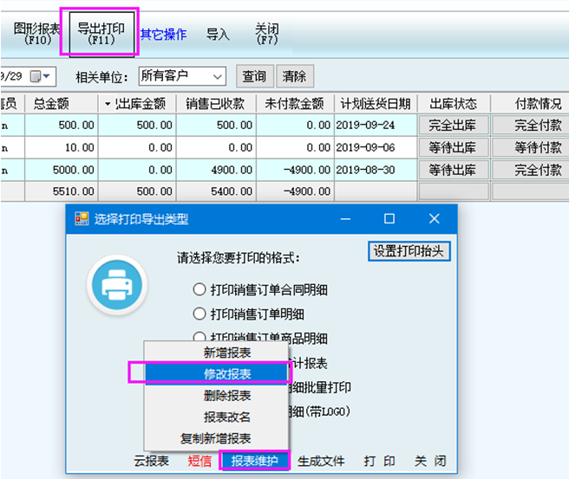Select 打印销售订单合同明细 radio option

tap(199, 289)
